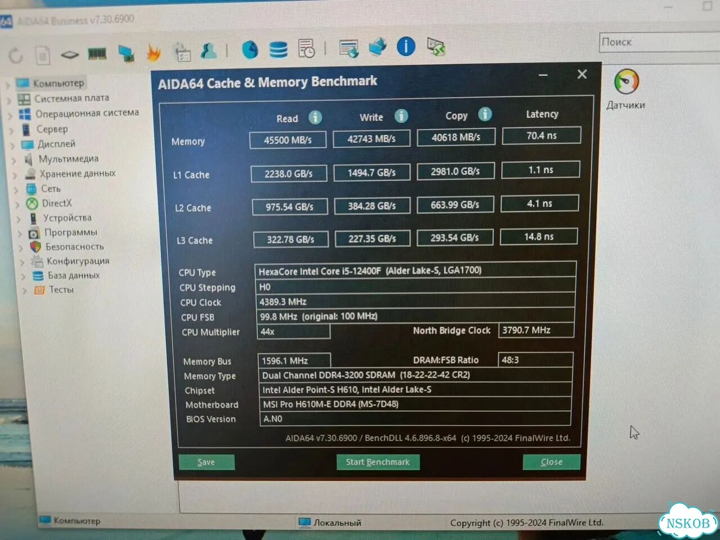Click the Start Benchmark button

coord(378,462)
